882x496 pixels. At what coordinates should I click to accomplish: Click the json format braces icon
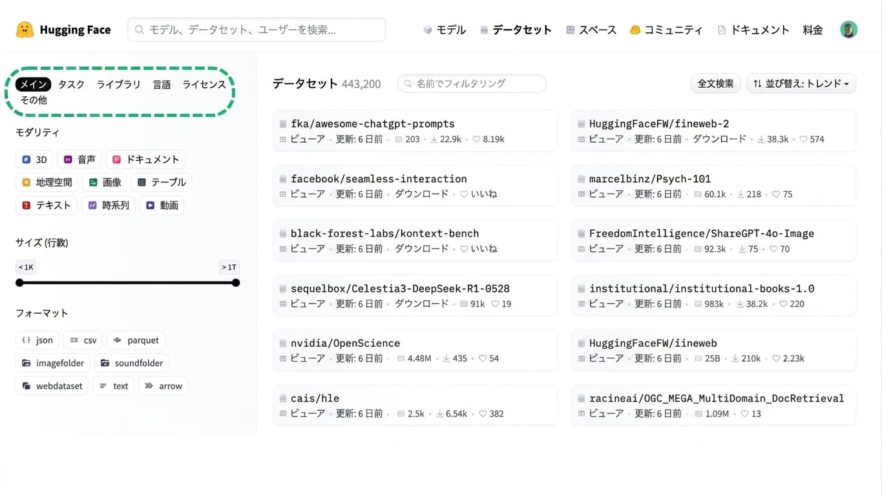pyautogui.click(x=26, y=340)
